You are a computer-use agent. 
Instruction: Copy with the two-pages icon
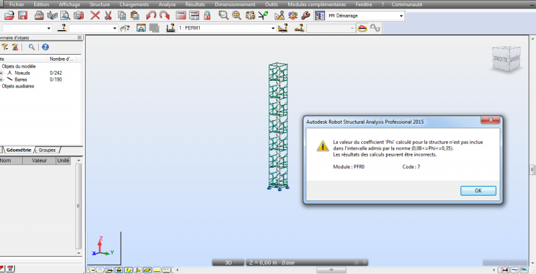(x=122, y=15)
